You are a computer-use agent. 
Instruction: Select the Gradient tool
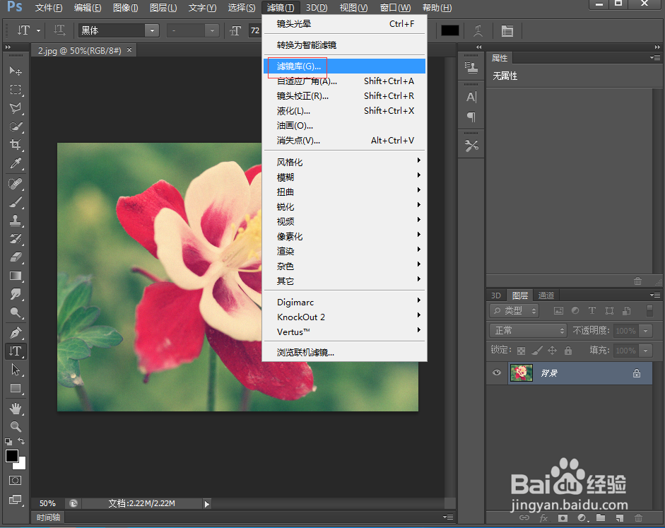16,276
